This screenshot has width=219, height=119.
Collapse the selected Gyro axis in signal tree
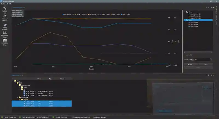pyautogui.click(x=185, y=20)
